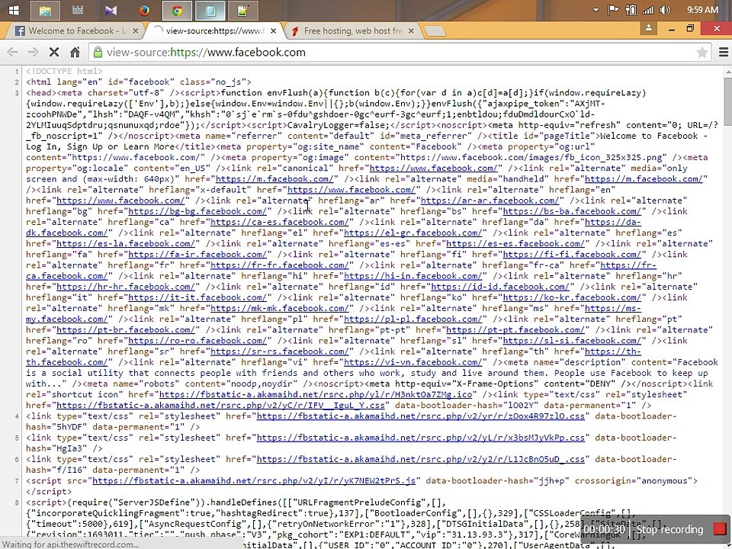This screenshot has height=549, width=732.
Task: Open a new tab button
Action: (435, 31)
